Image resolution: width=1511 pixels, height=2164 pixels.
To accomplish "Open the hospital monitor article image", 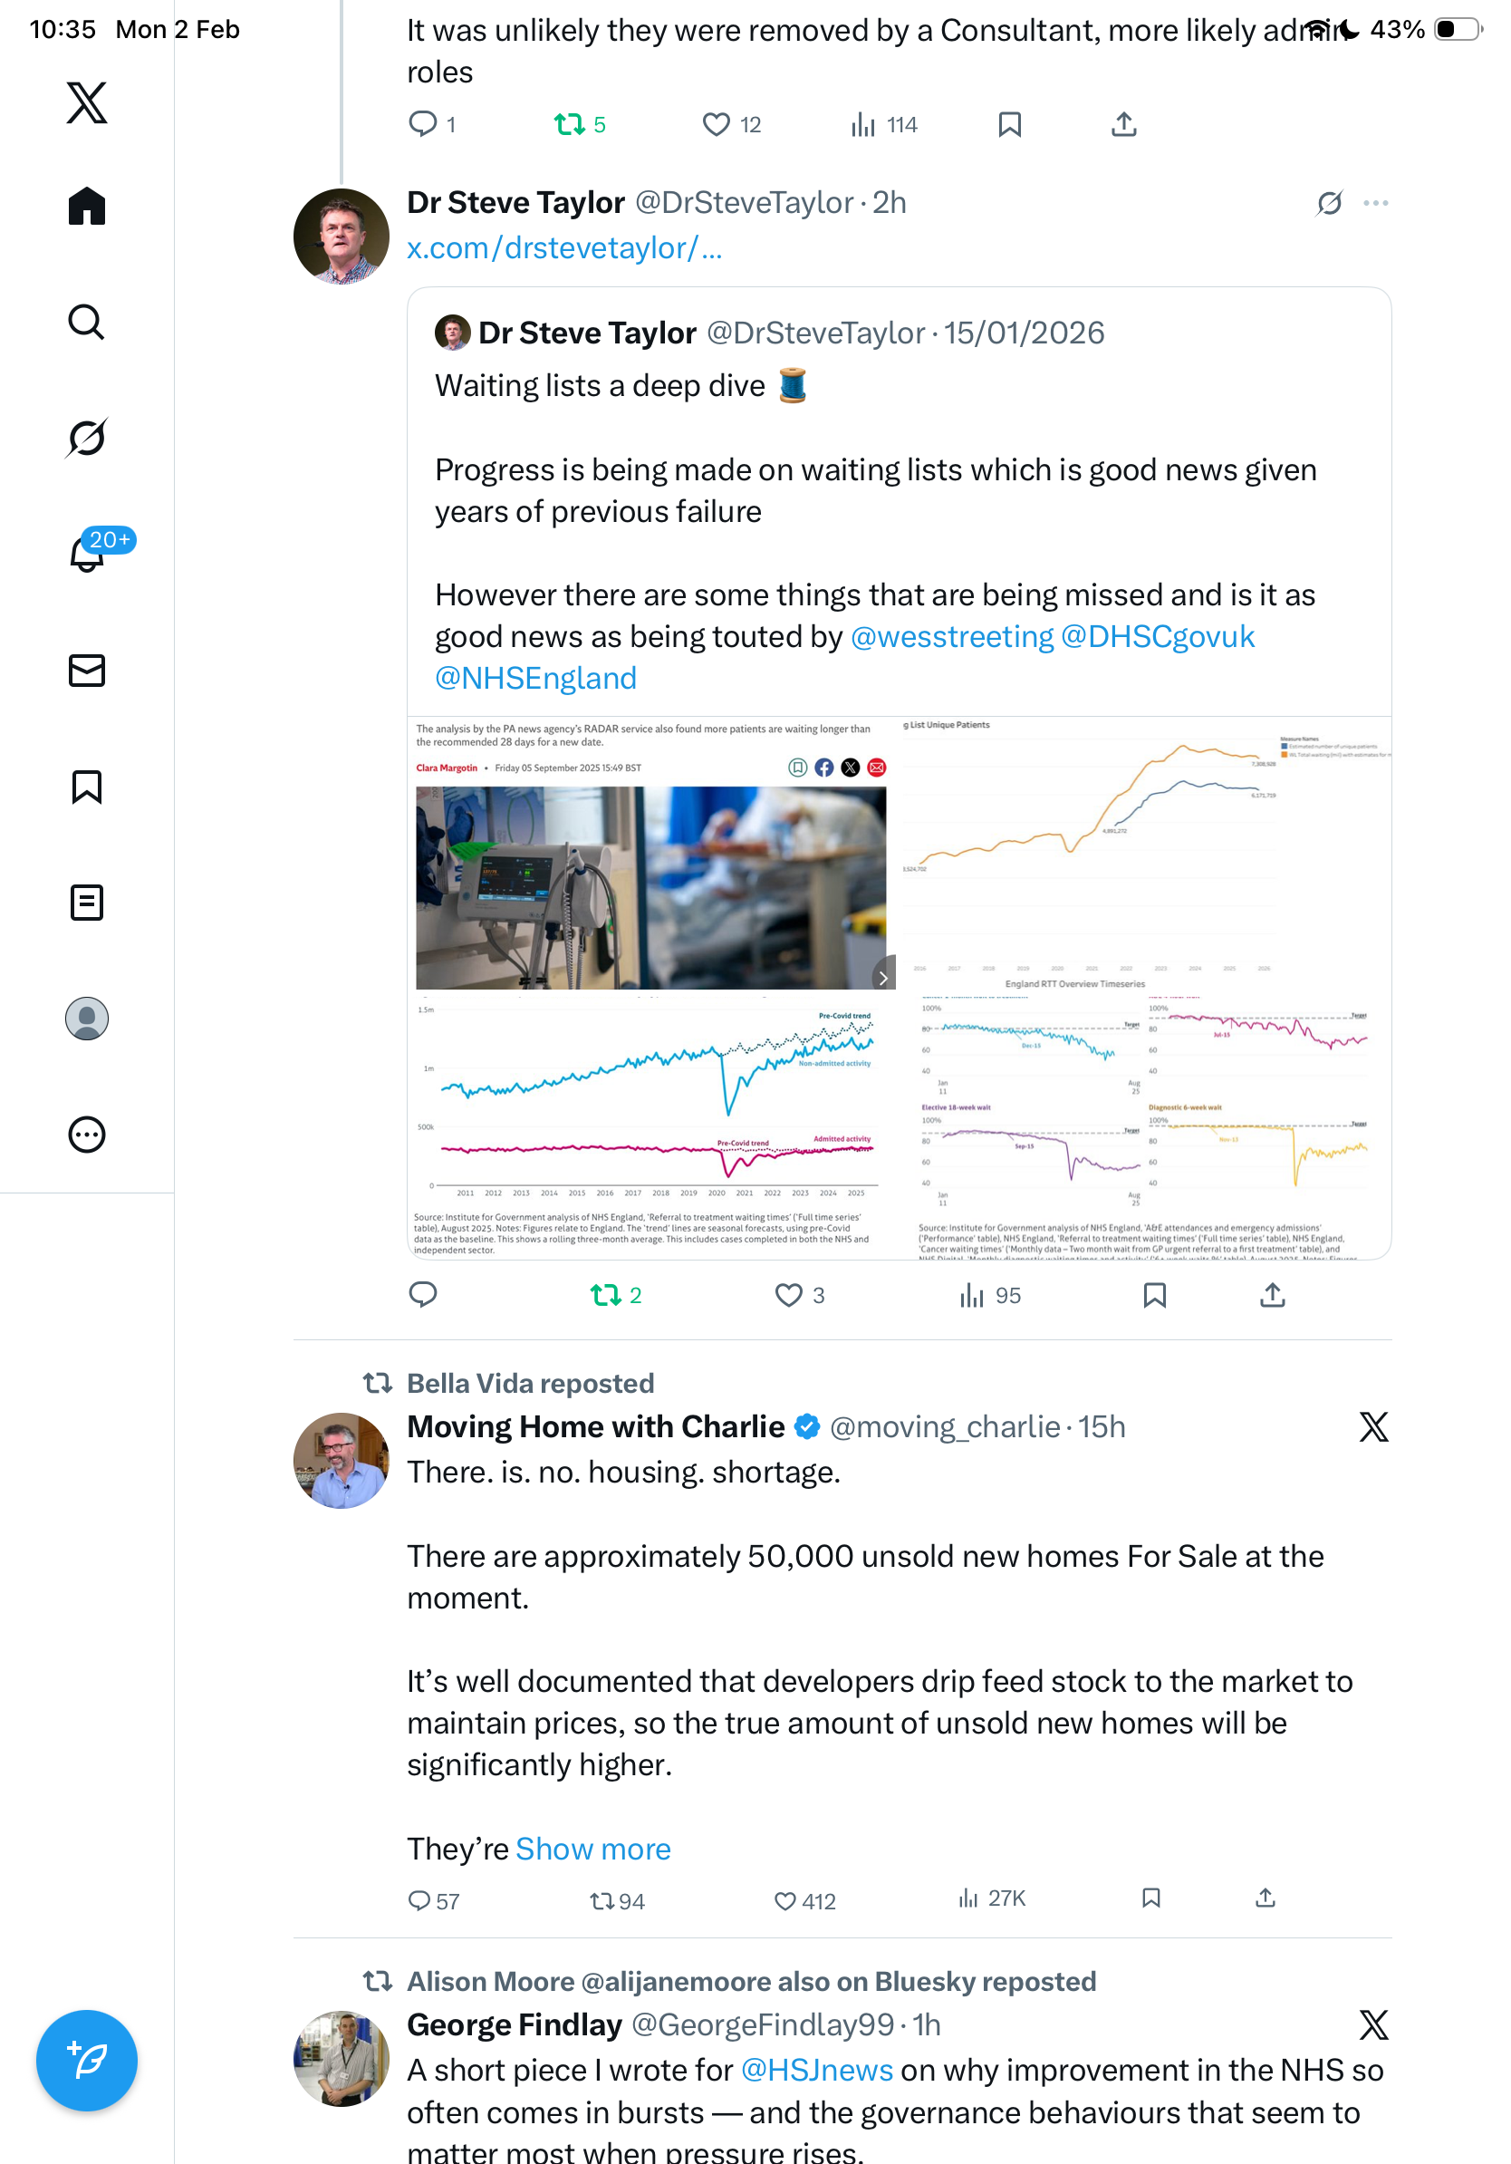I will click(x=651, y=886).
